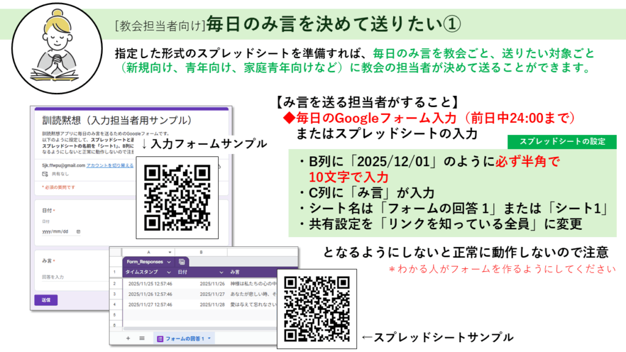
Task: Switch to the フォームの回答 1 sheet tab
Action: tap(185, 339)
